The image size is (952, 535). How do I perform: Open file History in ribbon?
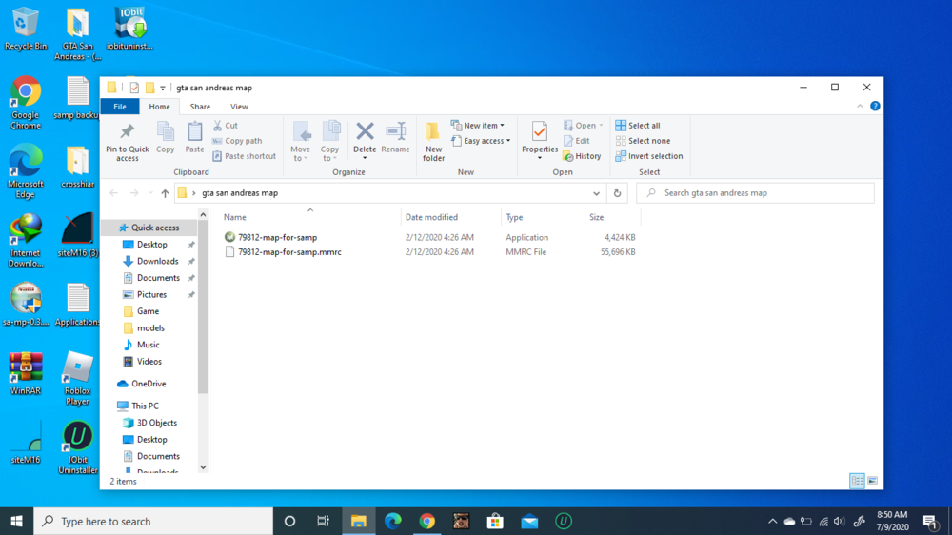pyautogui.click(x=583, y=156)
